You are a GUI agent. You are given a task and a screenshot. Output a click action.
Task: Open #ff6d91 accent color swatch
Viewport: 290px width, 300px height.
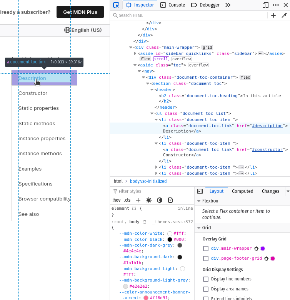click(x=146, y=298)
